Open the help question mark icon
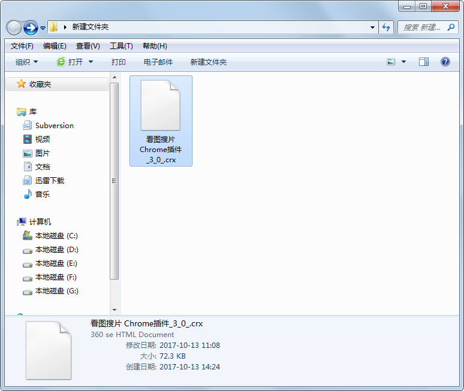This screenshot has width=464, height=391. [445, 62]
